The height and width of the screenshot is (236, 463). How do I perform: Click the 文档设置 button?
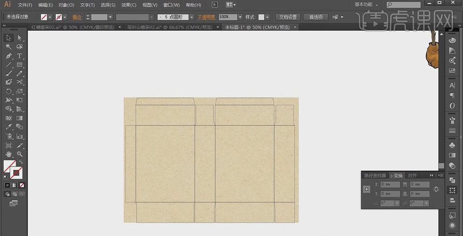288,17
